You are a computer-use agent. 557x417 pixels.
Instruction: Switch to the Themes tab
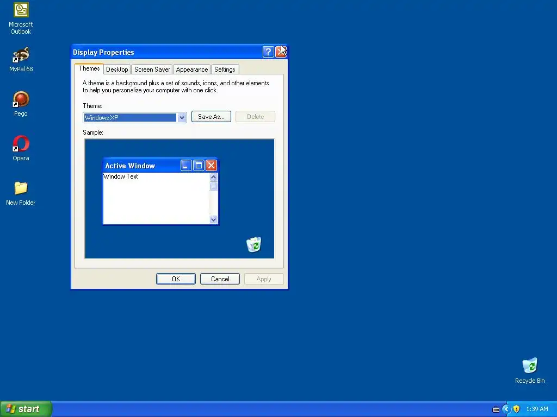point(89,68)
